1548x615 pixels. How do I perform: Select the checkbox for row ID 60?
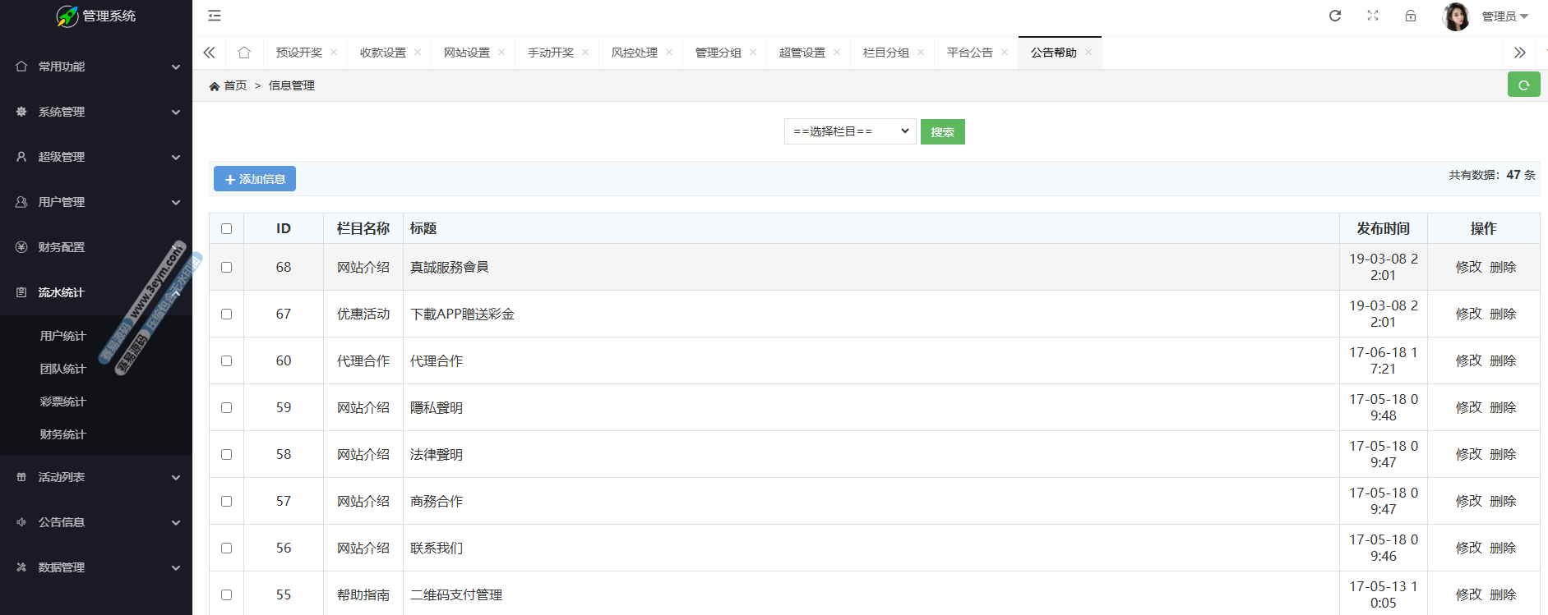click(x=227, y=361)
